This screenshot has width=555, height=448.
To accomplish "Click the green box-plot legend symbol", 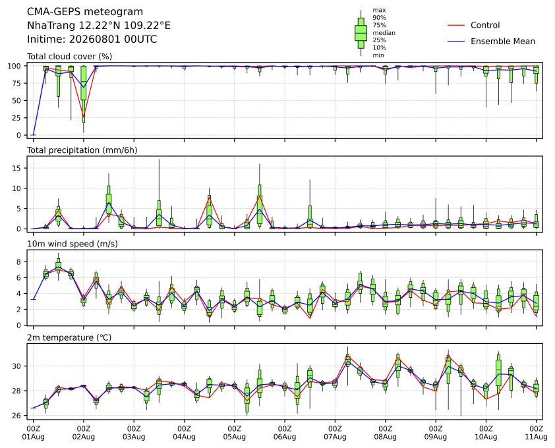I will pyautogui.click(x=361, y=33).
